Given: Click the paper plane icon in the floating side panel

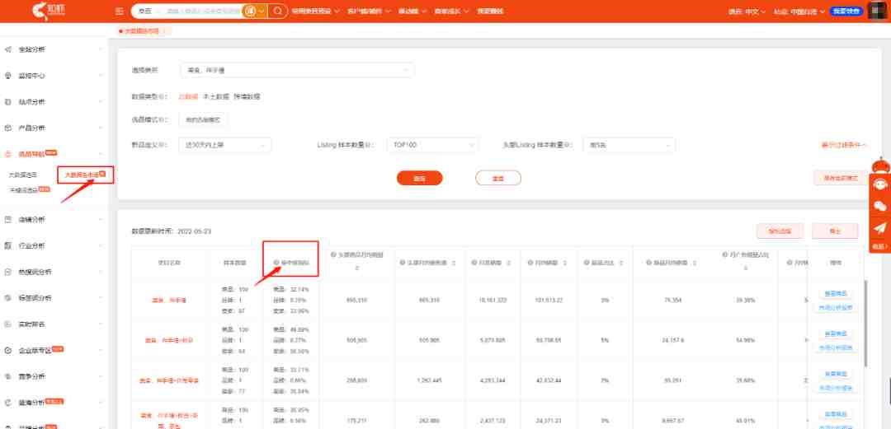Looking at the screenshot, I should pyautogui.click(x=880, y=228).
